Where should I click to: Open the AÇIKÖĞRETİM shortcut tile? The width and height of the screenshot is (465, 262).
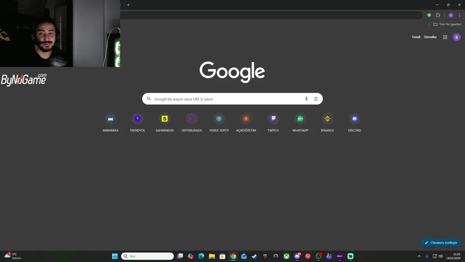246,123
